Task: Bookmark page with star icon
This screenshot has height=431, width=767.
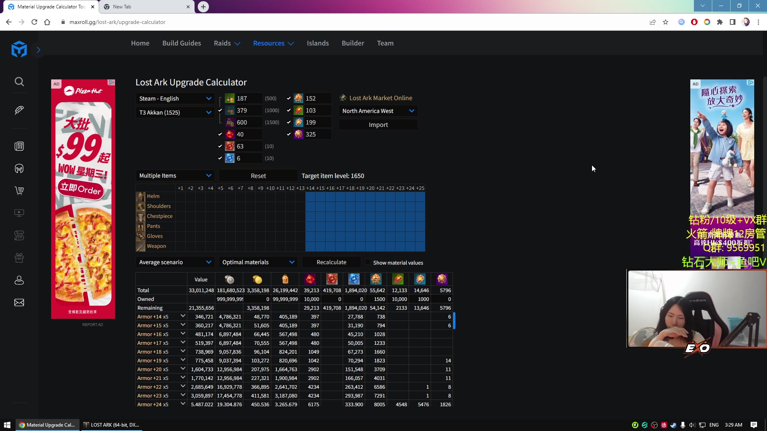Action: (666, 22)
